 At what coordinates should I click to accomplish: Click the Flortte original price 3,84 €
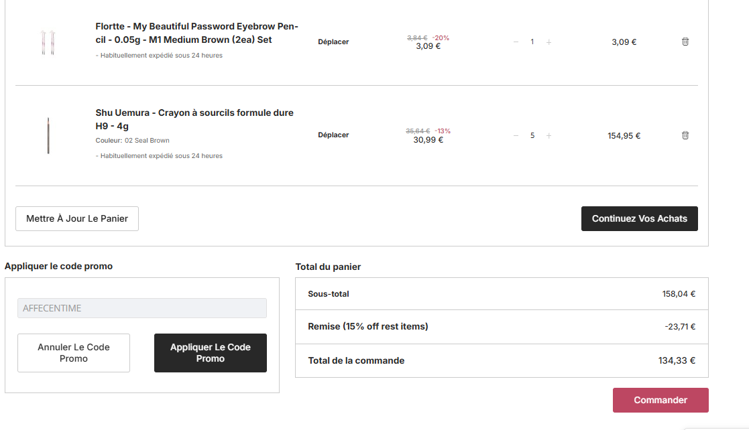pos(417,38)
